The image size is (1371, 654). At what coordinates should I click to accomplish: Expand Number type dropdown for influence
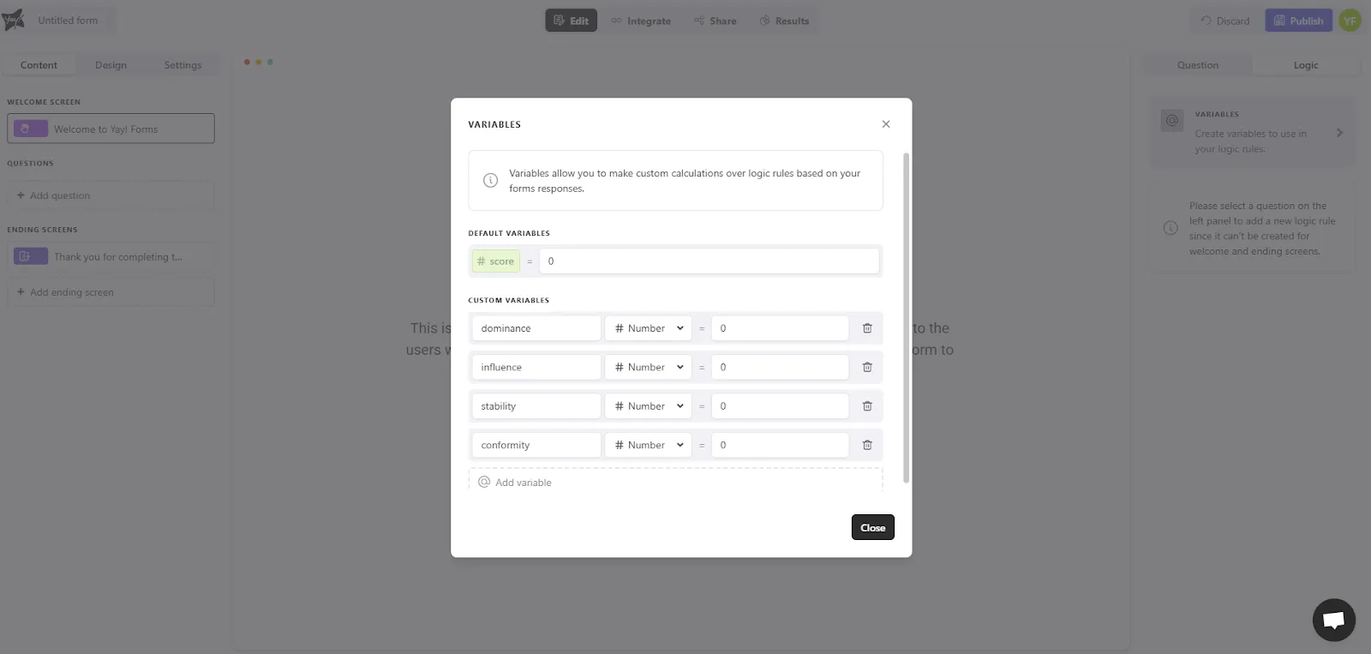(648, 367)
